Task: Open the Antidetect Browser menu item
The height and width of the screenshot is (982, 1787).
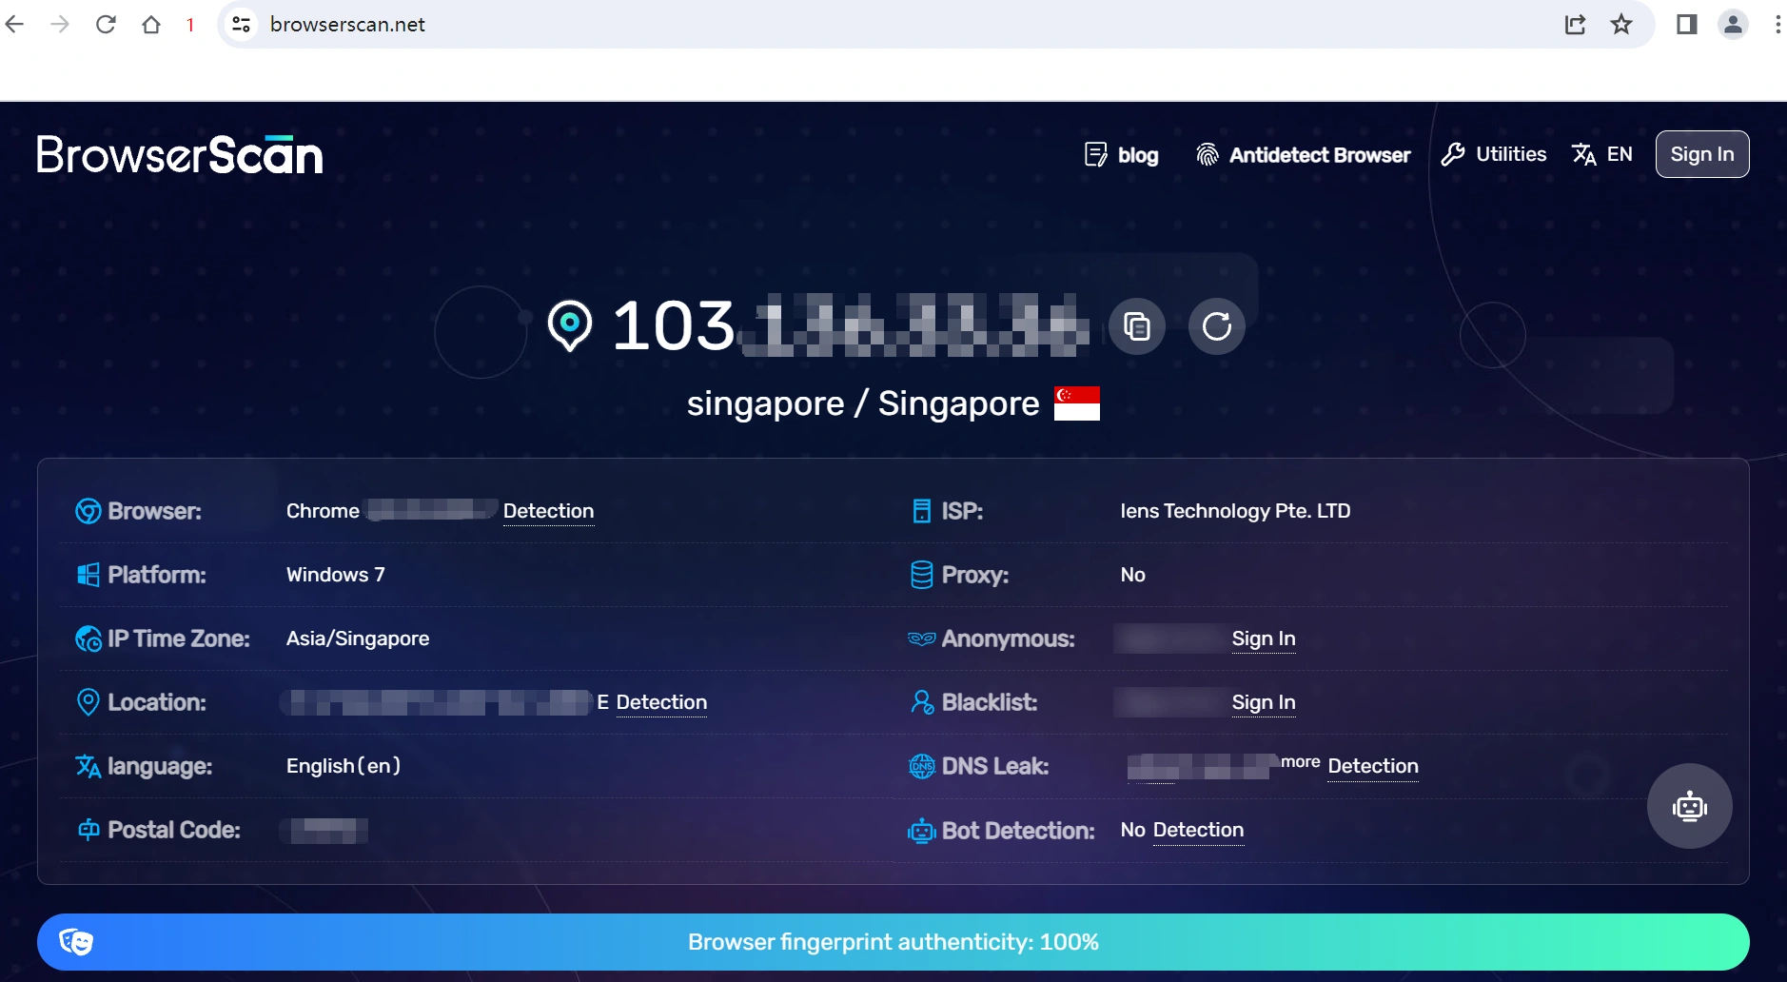Action: coord(1303,154)
